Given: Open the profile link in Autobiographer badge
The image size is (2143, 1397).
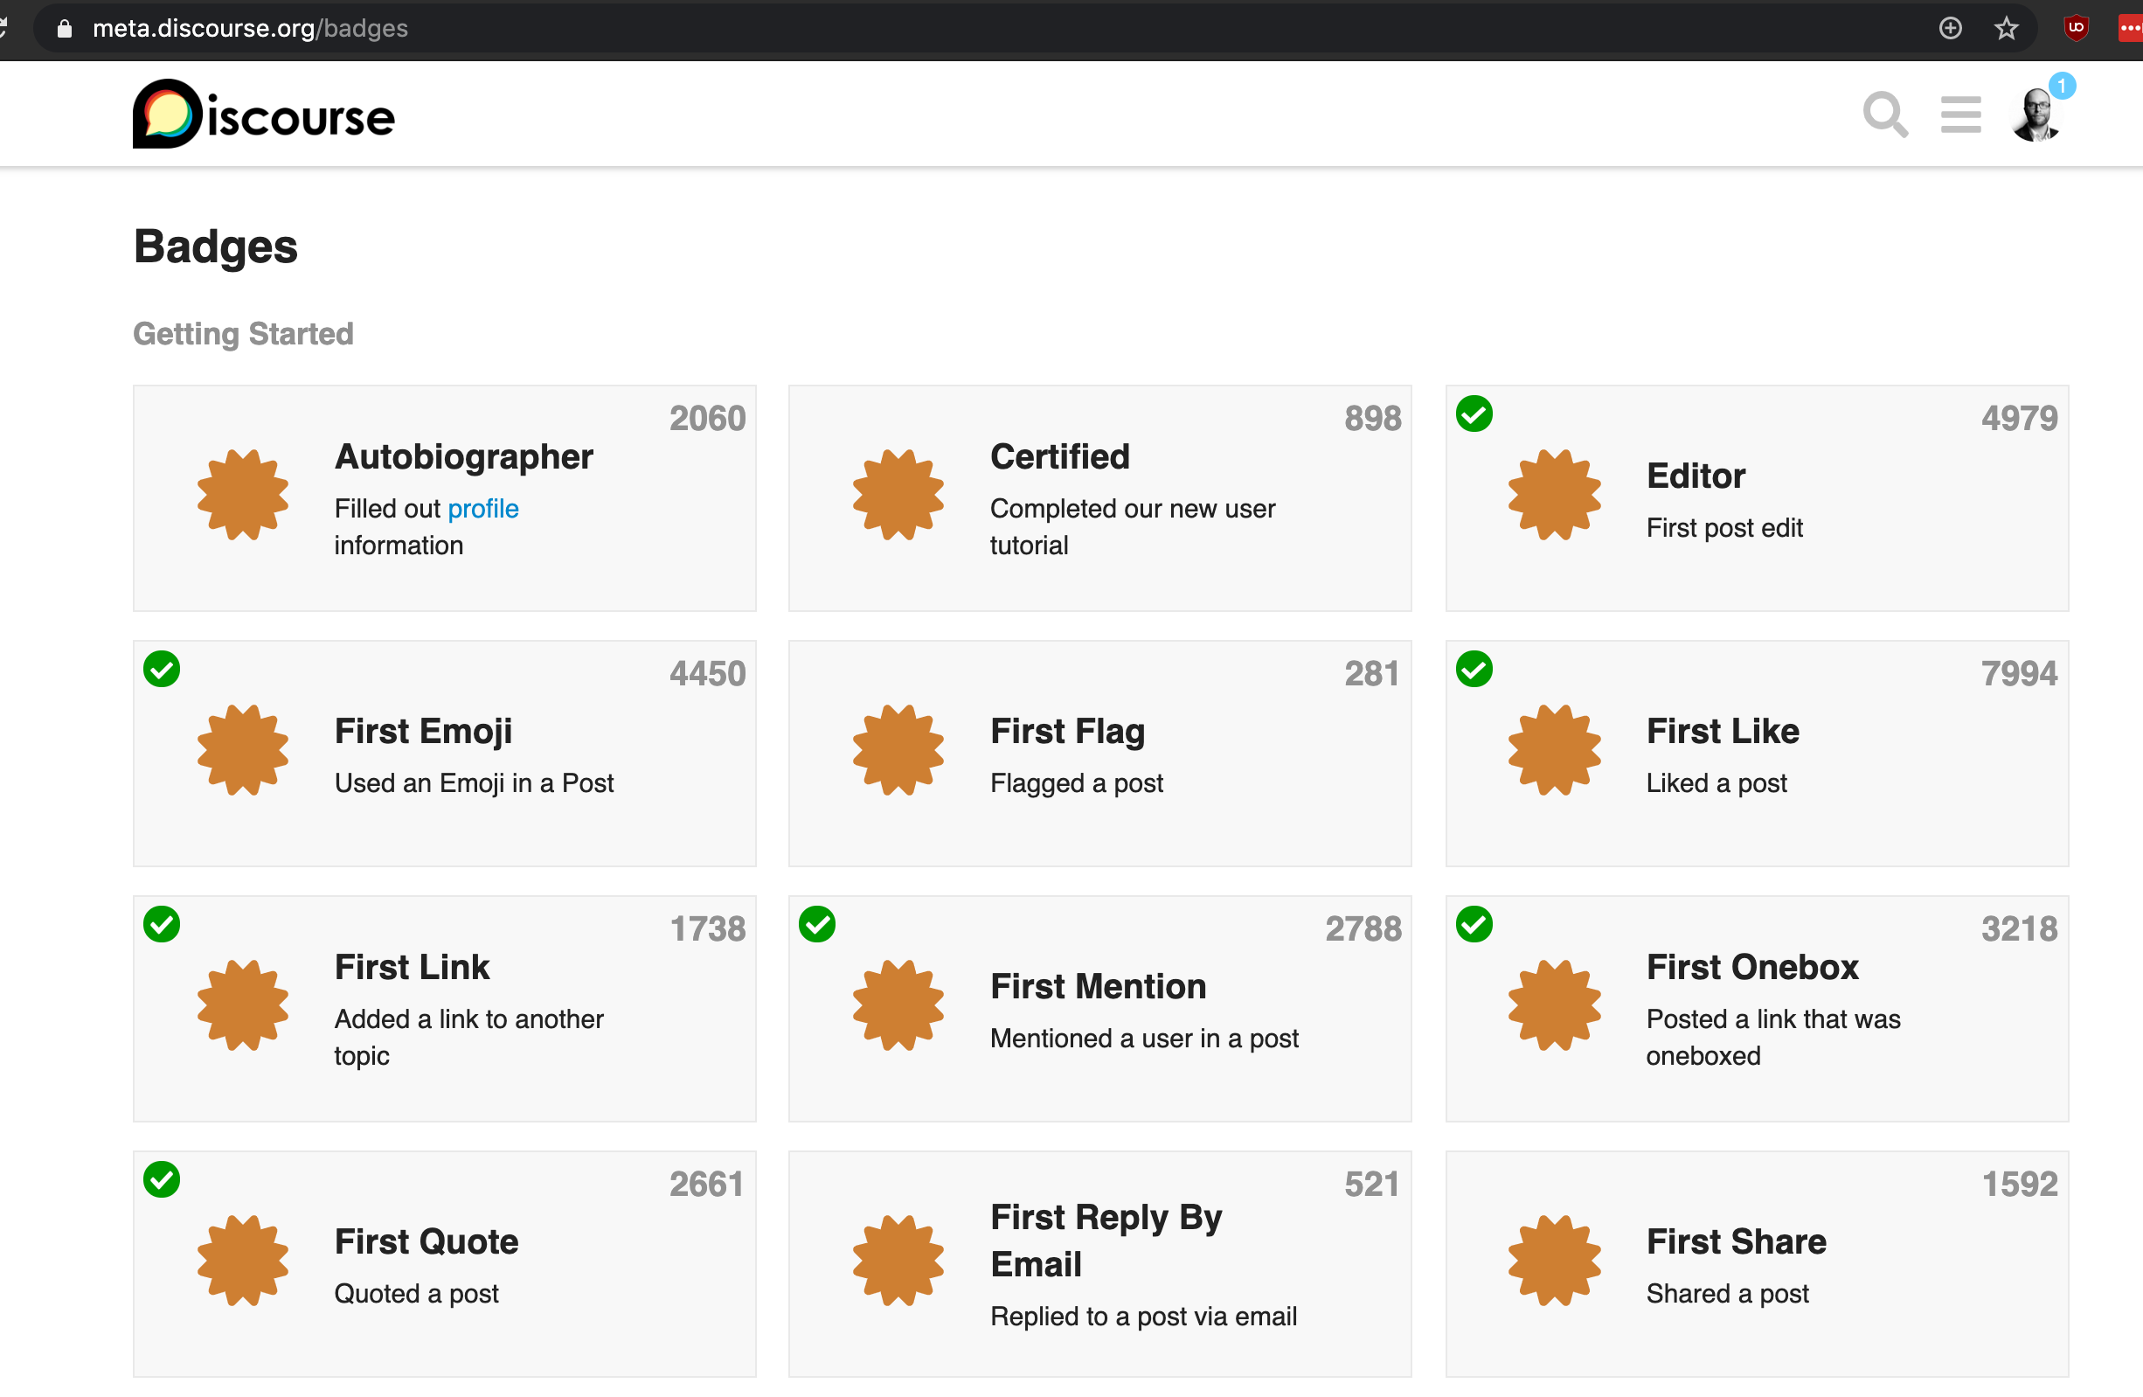Looking at the screenshot, I should [483, 508].
